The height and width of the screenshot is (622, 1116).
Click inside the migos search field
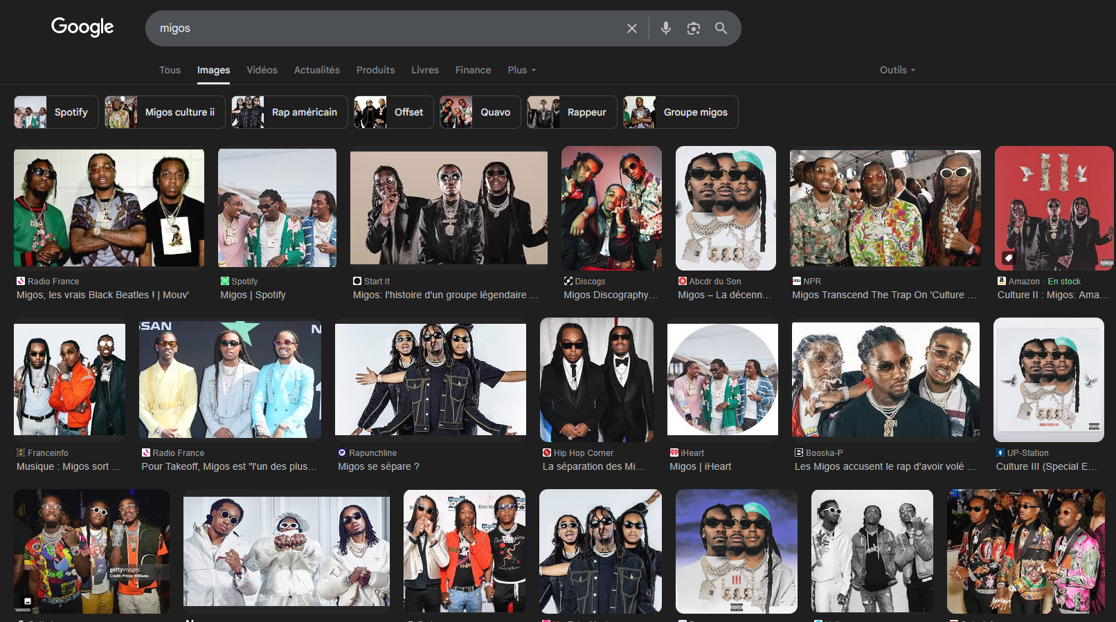[388, 28]
